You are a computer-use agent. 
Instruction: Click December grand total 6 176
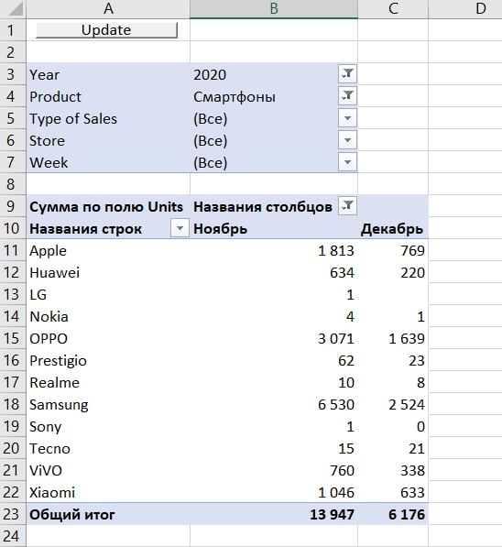point(393,514)
